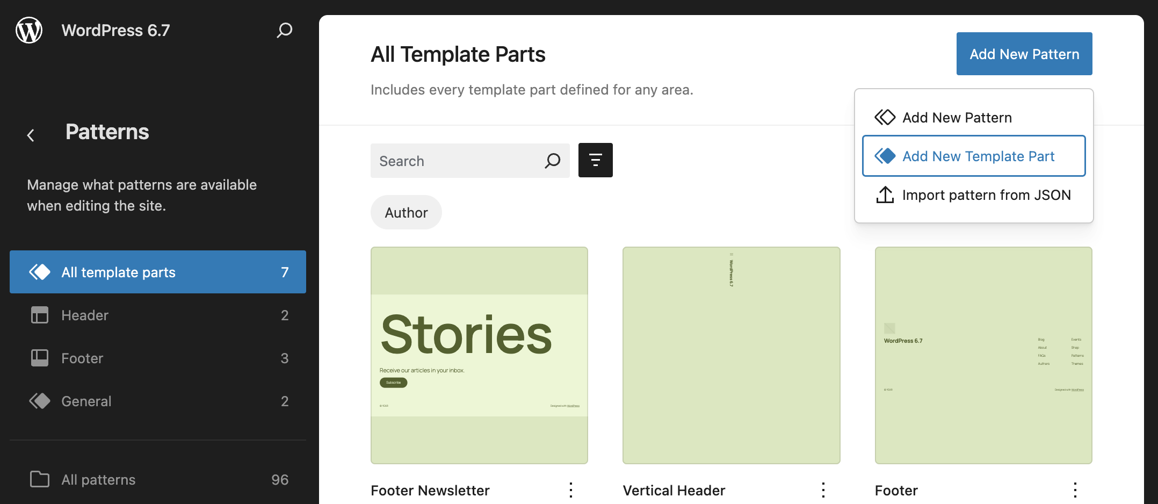Select the All template parts diamond icon
The height and width of the screenshot is (504, 1158).
point(39,272)
